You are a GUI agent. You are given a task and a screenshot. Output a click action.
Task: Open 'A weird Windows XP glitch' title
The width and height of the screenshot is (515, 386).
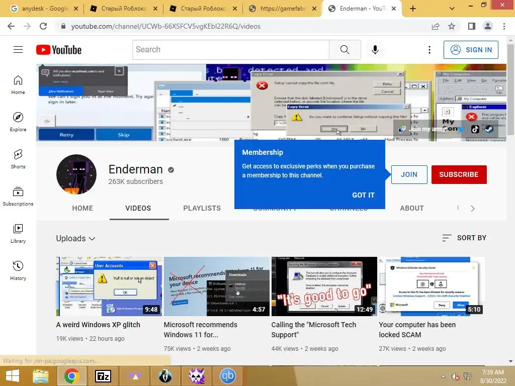click(x=98, y=325)
